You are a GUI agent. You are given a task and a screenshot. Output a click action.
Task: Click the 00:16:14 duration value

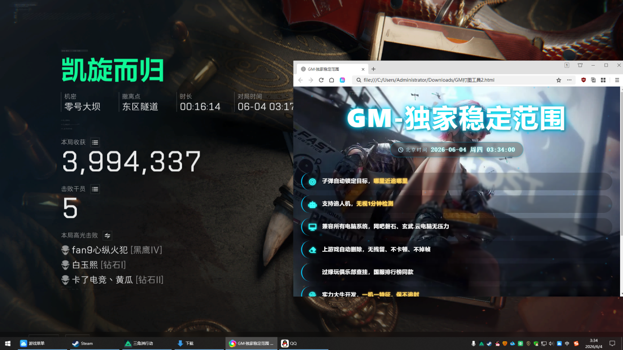click(200, 106)
